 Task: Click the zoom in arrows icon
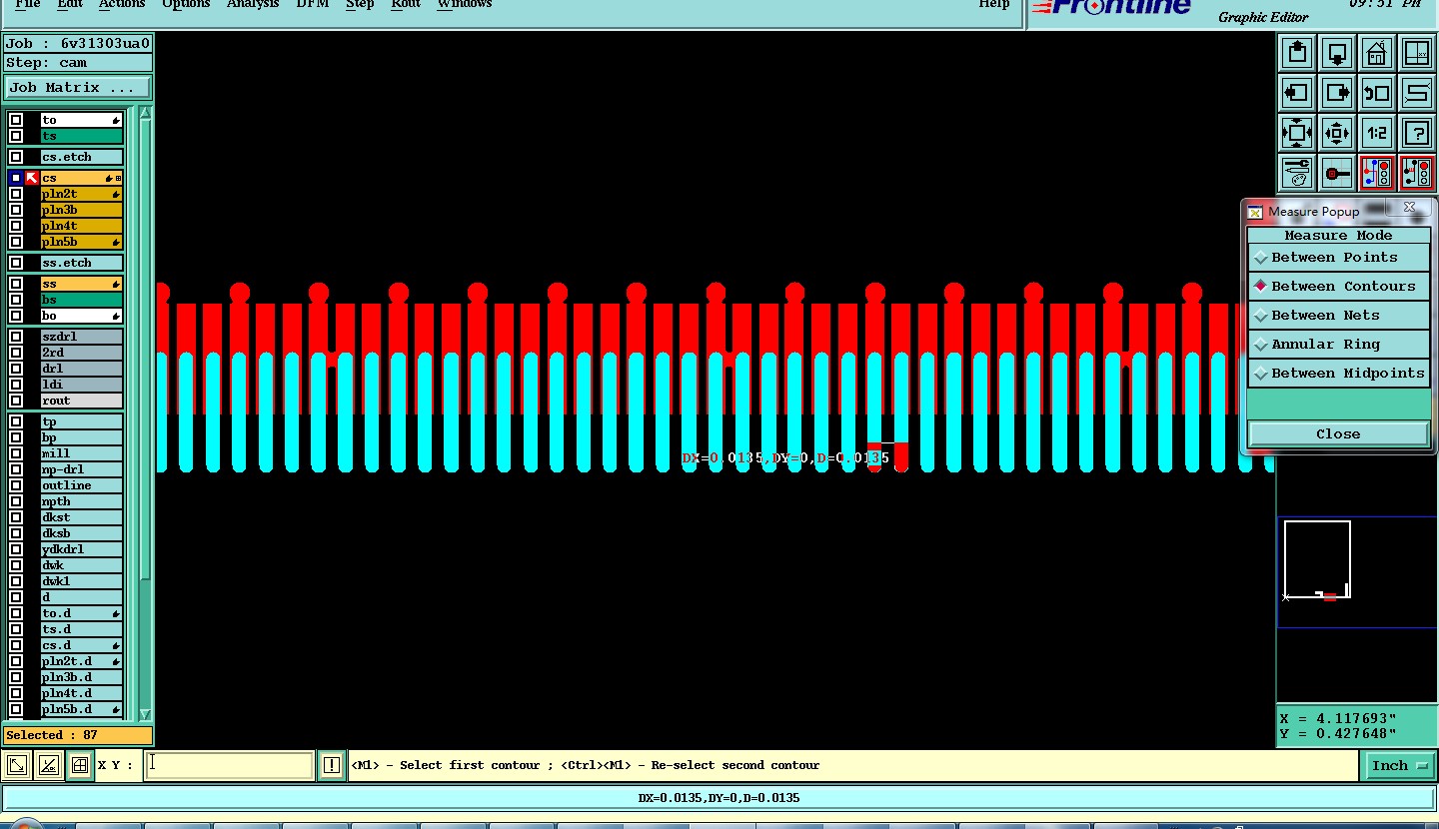pyautogui.click(x=1297, y=133)
